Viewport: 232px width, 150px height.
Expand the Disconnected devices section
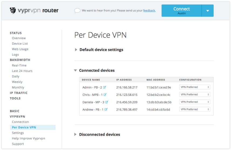pyautogui.click(x=76, y=134)
